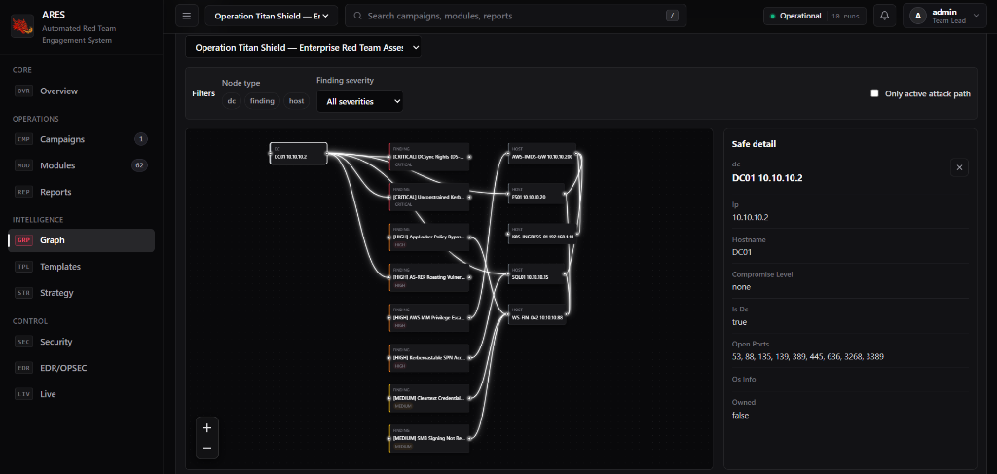Click the MOD icon beside Modules
997x474 pixels.
pos(23,165)
